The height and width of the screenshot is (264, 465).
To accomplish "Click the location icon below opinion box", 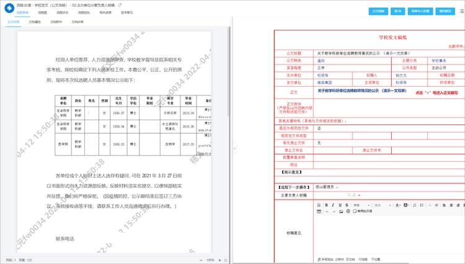I will 374,259.
